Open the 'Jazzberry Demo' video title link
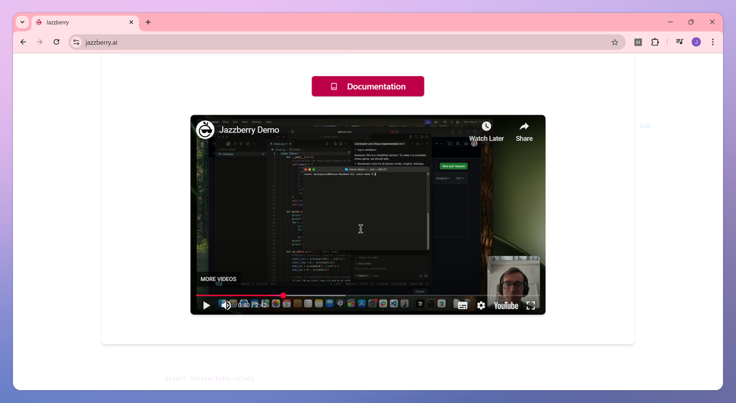The height and width of the screenshot is (403, 736). (249, 130)
